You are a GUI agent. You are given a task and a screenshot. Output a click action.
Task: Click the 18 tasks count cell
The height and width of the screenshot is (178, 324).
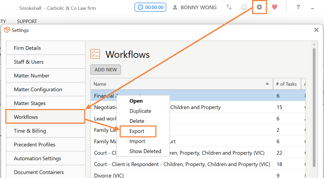click(279, 164)
